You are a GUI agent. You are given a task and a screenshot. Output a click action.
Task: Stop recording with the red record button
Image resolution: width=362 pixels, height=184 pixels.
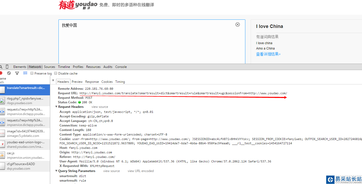1,73
